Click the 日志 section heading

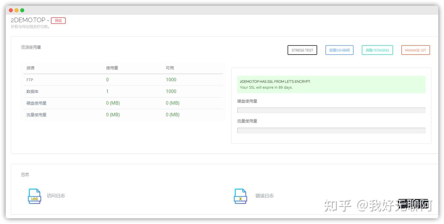coord(25,175)
